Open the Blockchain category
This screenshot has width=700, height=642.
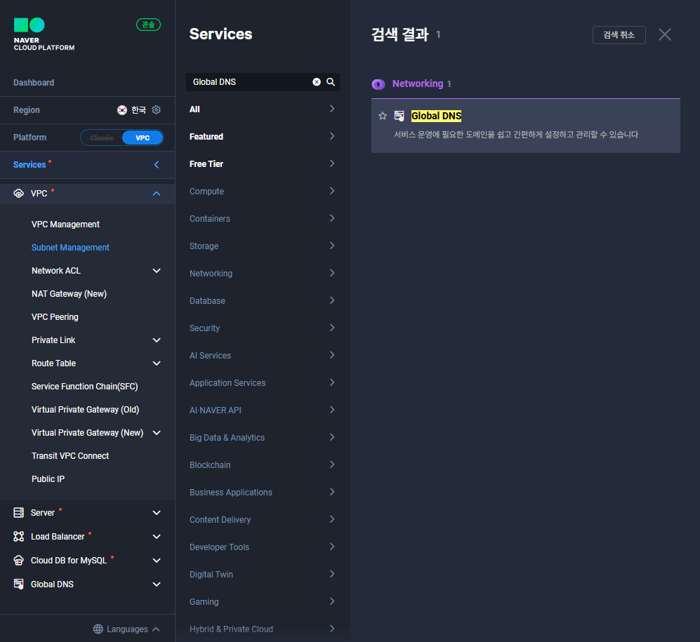(x=263, y=465)
